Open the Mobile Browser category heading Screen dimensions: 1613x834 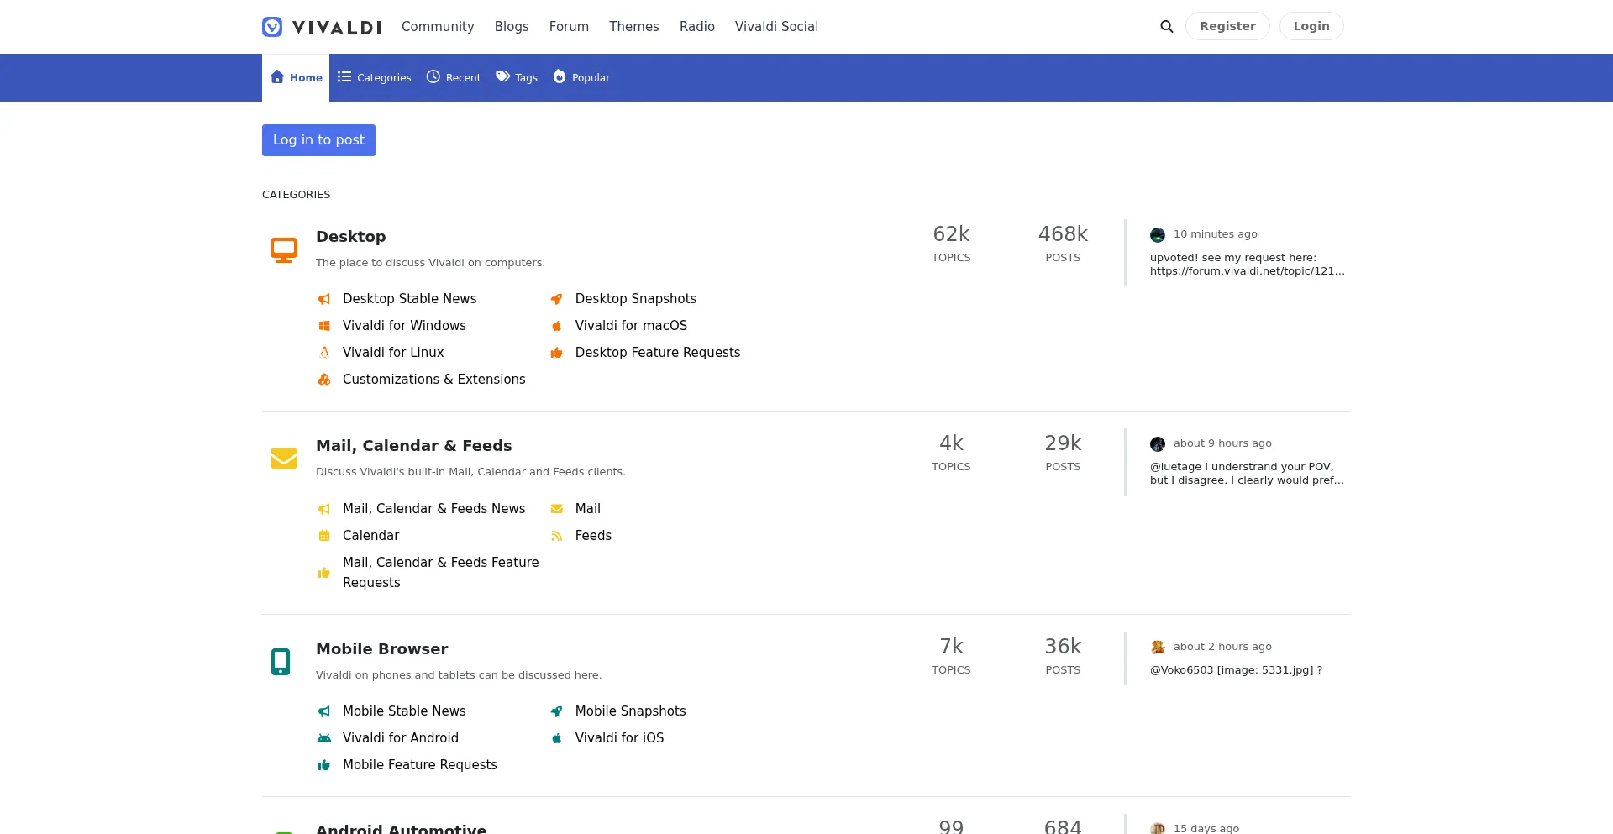382,649
